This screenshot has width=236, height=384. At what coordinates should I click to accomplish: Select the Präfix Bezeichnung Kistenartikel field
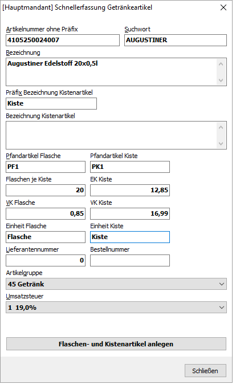[x=51, y=104]
